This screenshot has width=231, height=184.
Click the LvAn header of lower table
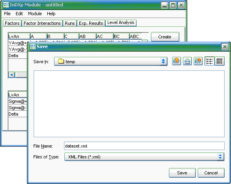[x=18, y=95]
